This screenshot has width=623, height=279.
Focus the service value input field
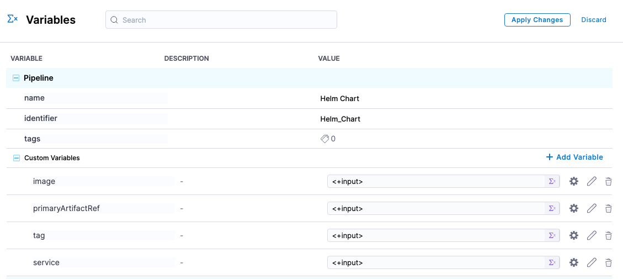tap(436, 262)
